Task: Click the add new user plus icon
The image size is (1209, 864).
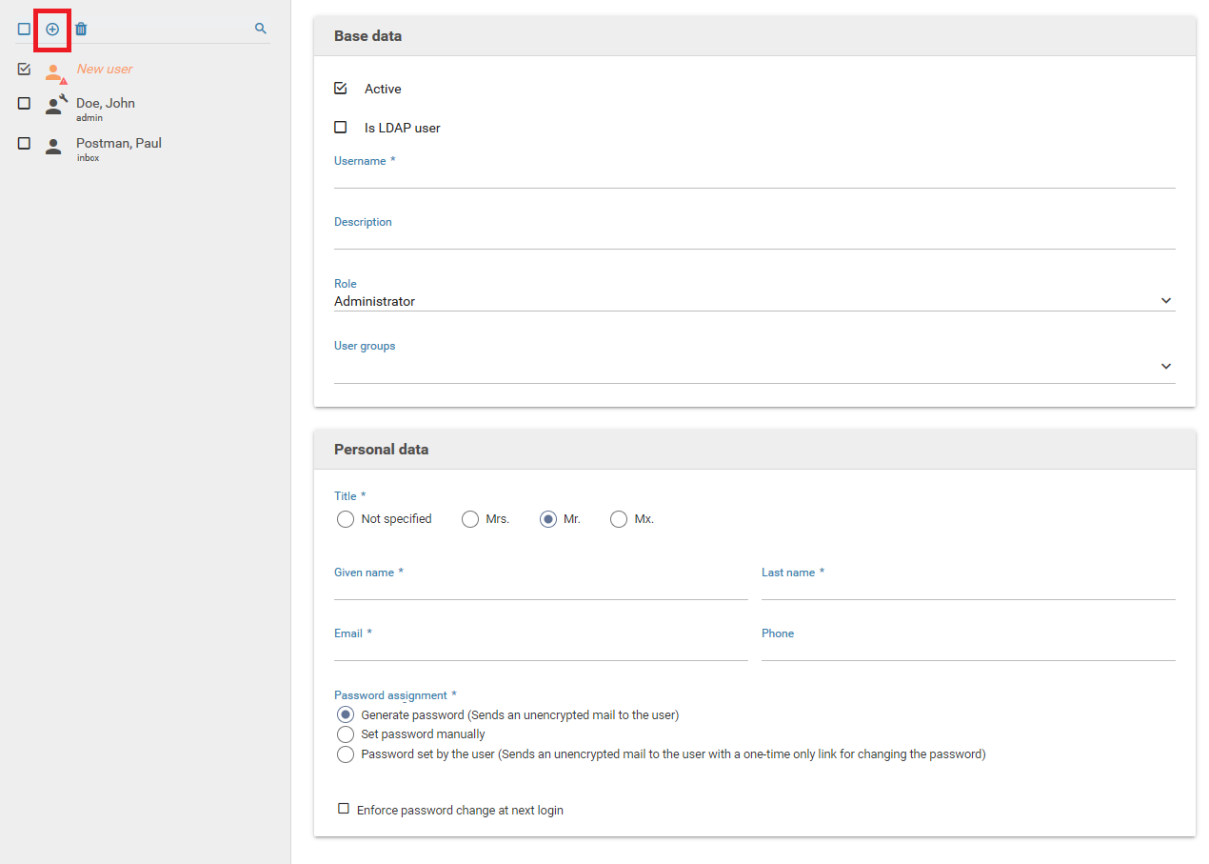Action: (52, 30)
